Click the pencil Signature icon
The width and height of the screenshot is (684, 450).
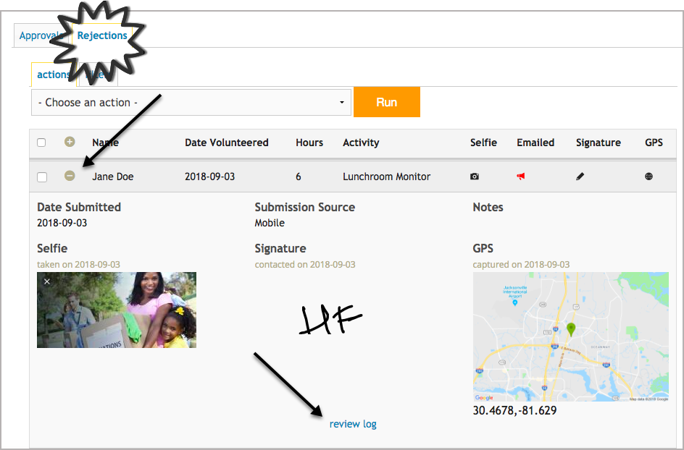pos(580,177)
